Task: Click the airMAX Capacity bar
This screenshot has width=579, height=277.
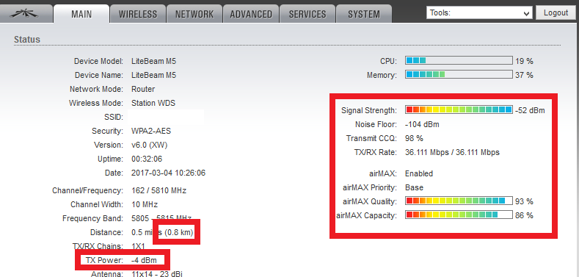Action: coord(459,215)
